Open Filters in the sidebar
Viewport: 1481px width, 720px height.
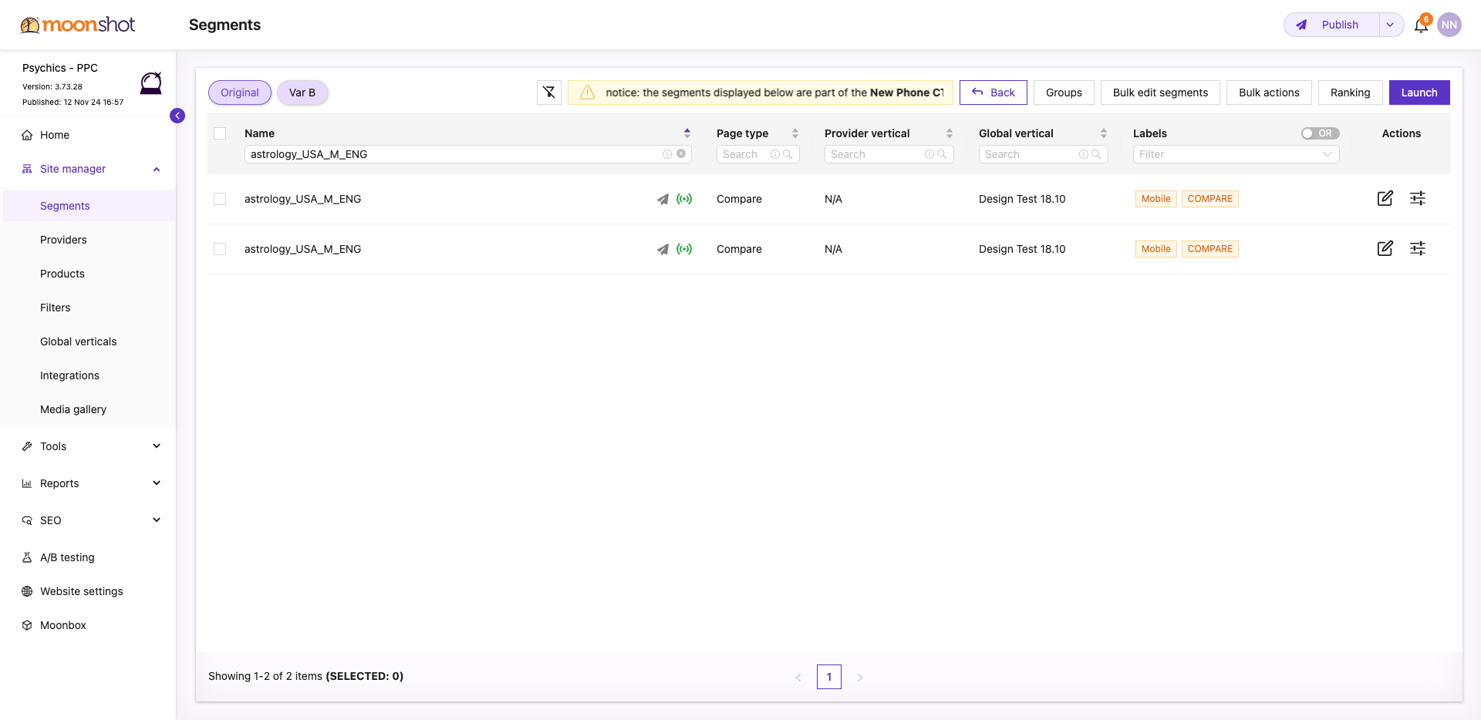pyautogui.click(x=56, y=308)
